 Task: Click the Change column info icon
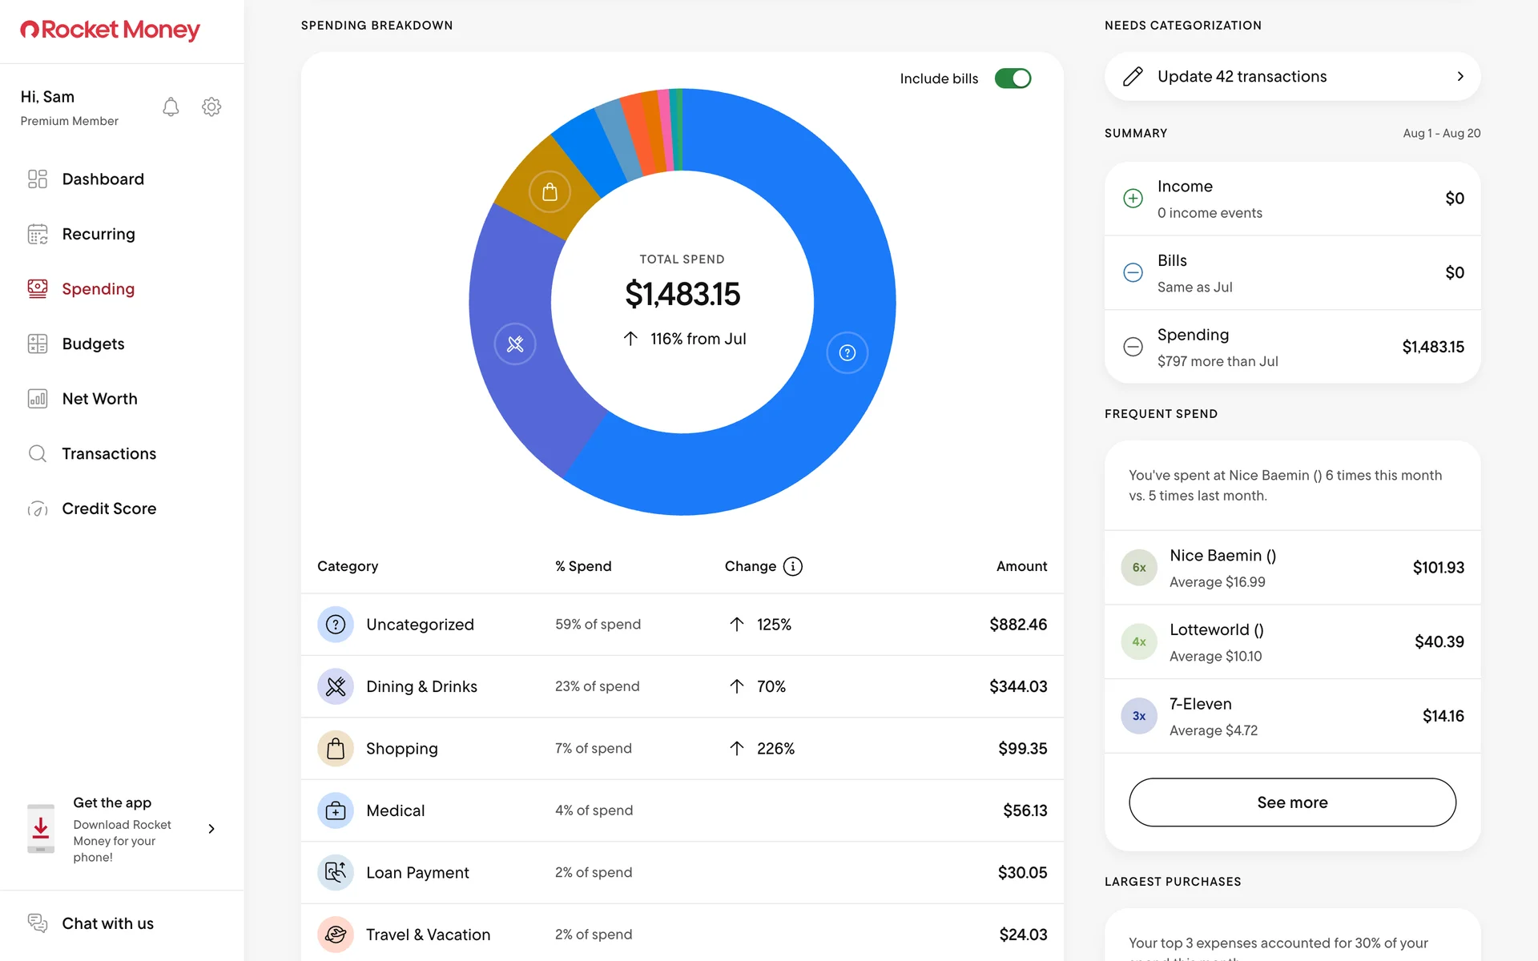tap(792, 566)
